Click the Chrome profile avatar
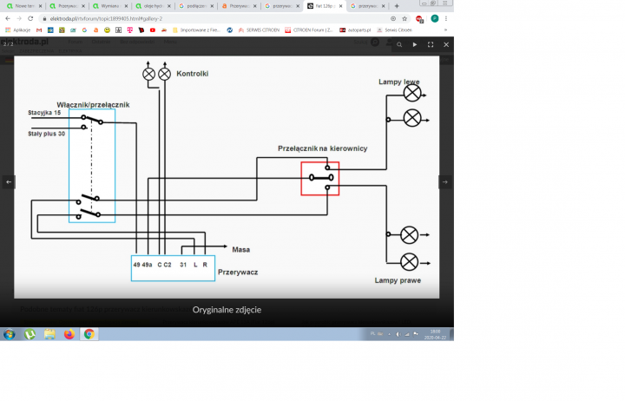This screenshot has width=625, height=401. (434, 18)
